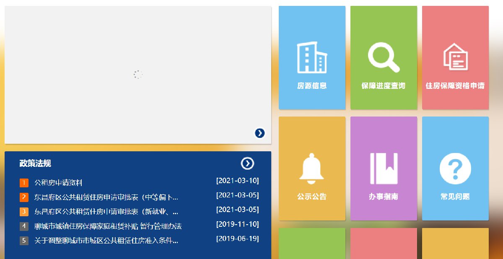Screen dimensions: 503x259
Task: Open 聊城市城镇住房保障家庭租赁补贴暂行管理办法 link
Action: click(108, 226)
